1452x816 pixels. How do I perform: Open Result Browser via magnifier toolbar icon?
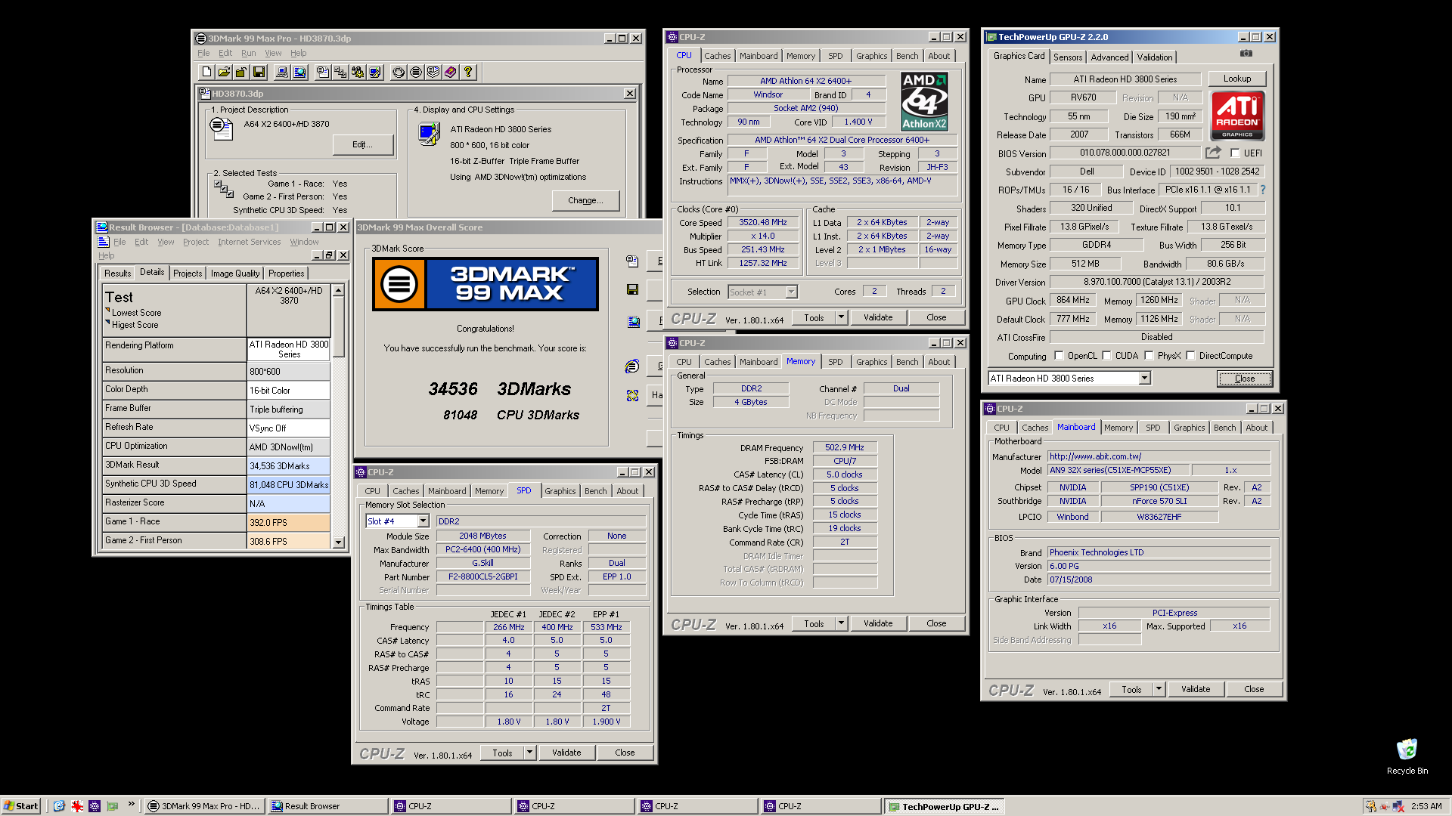299,72
